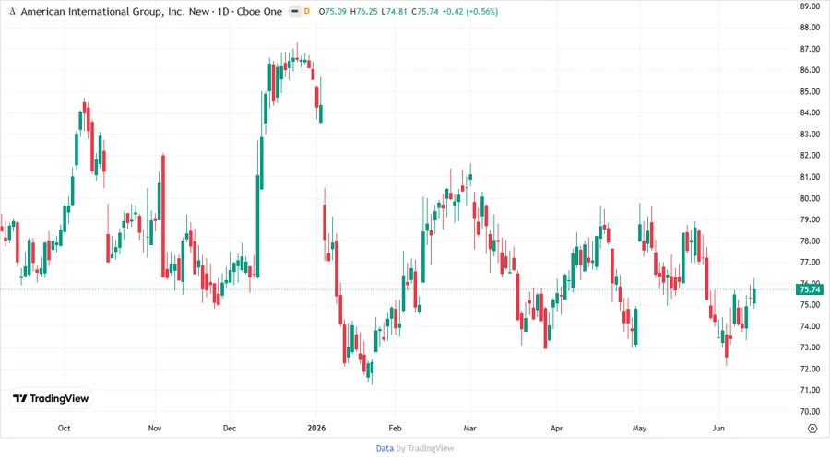This screenshot has height=459, width=830.
Task: Click the 89.00 price scale label
Action: [810, 6]
